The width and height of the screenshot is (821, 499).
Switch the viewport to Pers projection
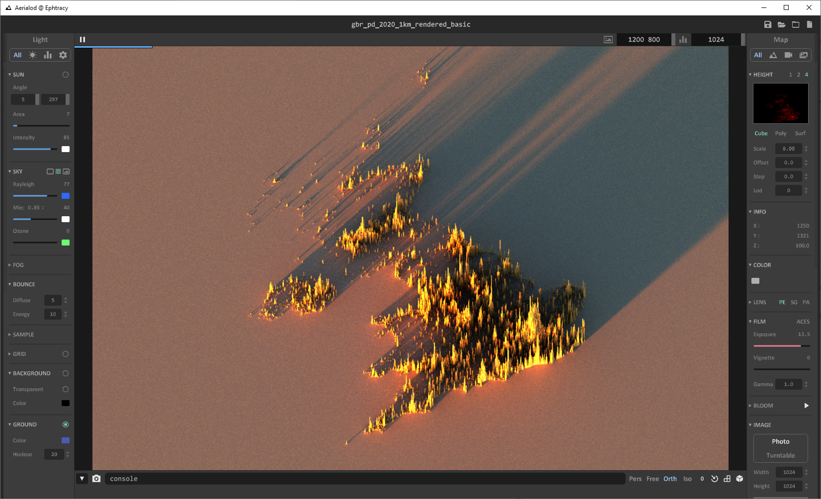pyautogui.click(x=635, y=479)
